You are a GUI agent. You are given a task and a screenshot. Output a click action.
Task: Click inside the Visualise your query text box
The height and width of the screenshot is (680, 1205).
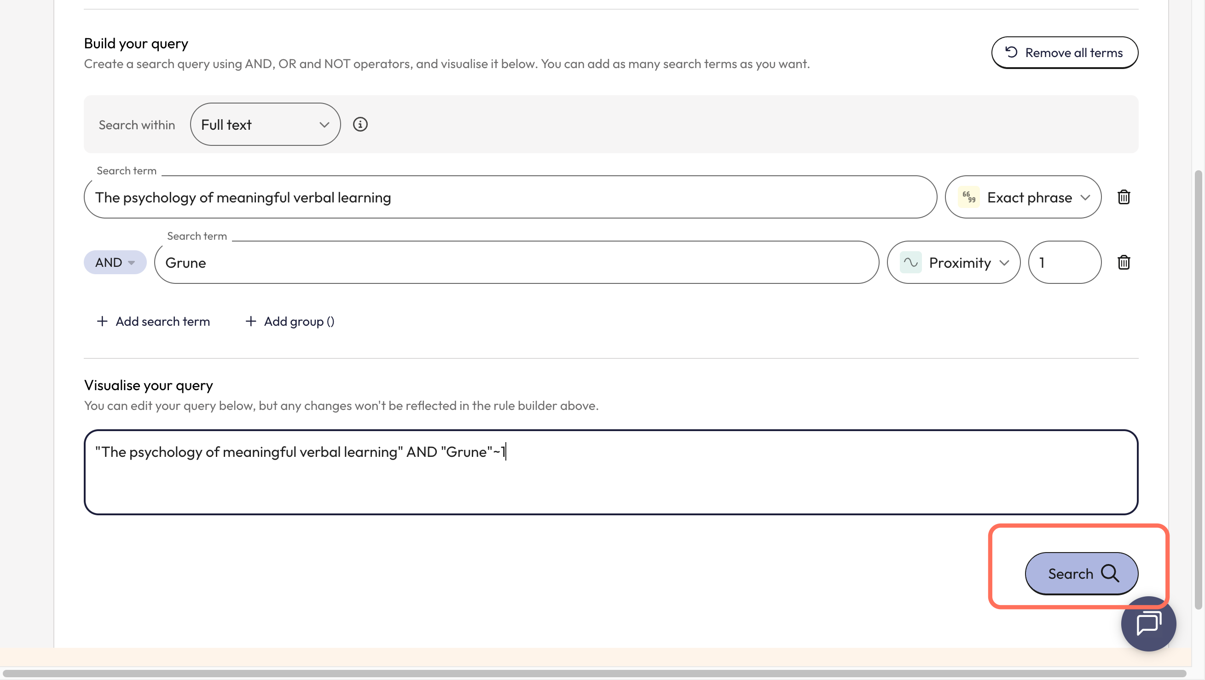click(x=611, y=473)
